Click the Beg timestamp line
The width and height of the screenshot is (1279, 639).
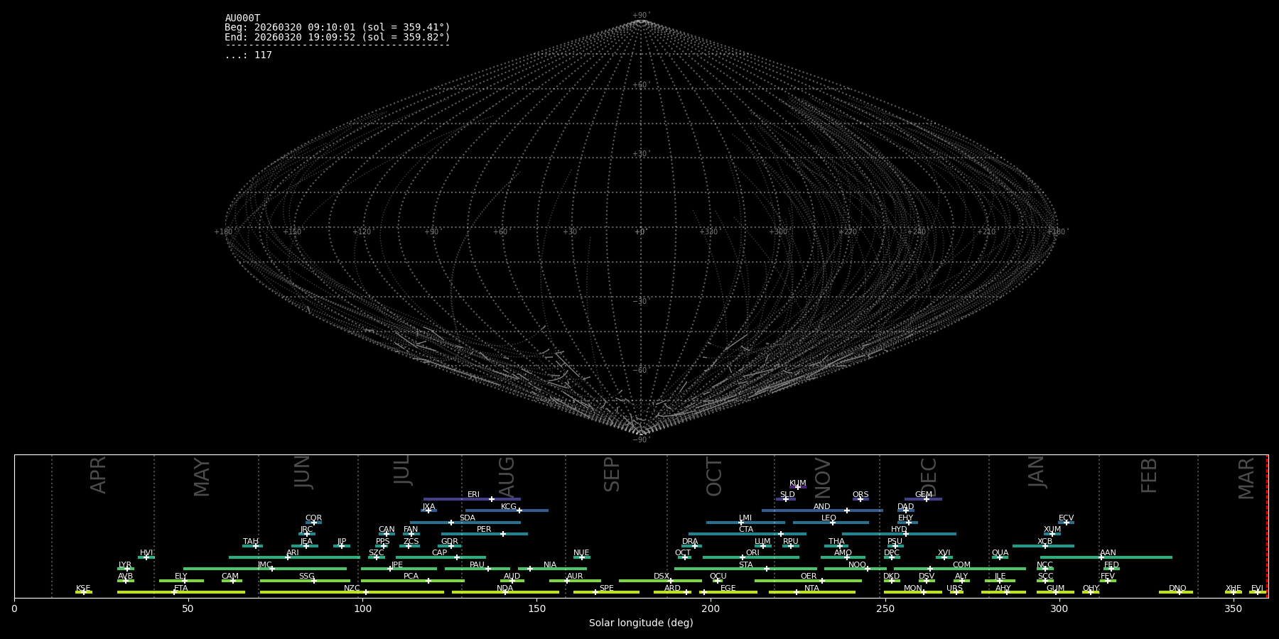click(338, 28)
